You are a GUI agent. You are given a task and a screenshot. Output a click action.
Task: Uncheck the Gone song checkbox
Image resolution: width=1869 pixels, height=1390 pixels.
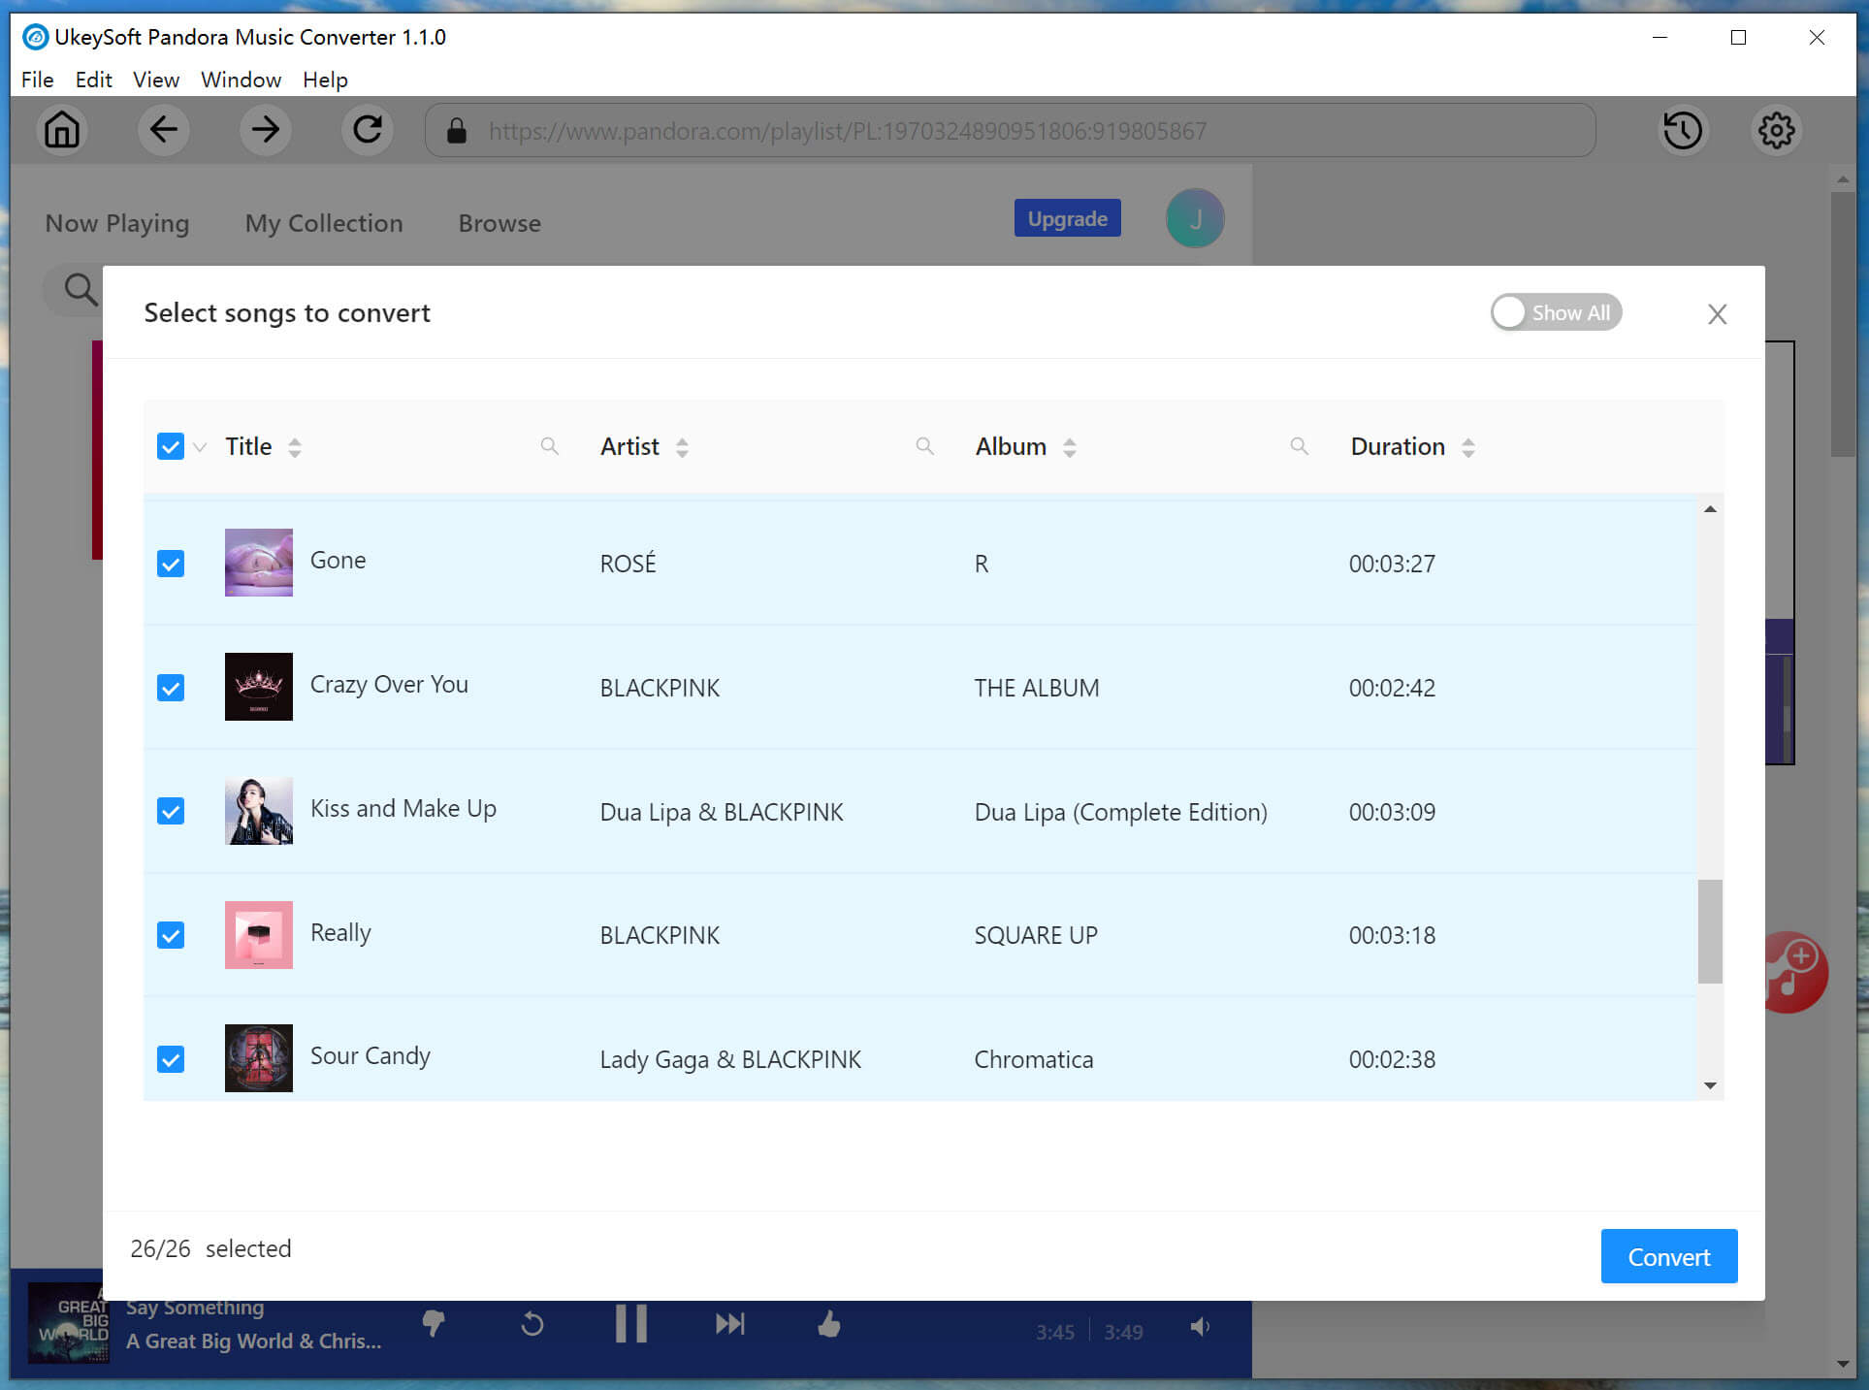click(171, 561)
